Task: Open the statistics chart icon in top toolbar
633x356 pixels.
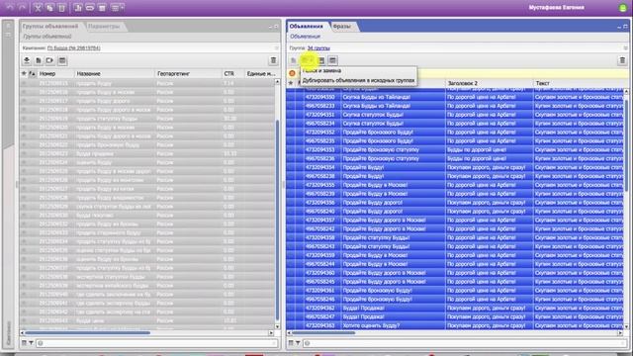Action: 78,8
